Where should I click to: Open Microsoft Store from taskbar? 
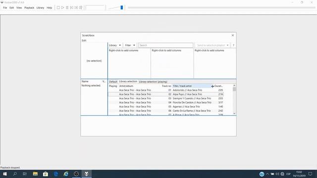pos(46,174)
